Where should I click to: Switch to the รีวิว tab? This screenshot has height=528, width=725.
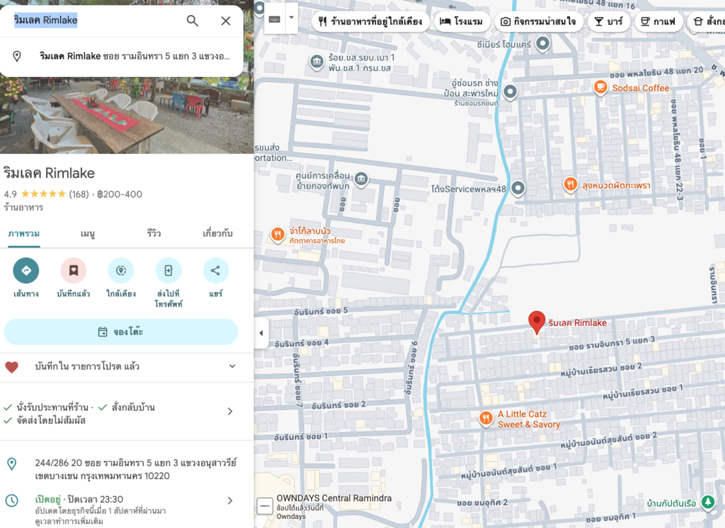click(x=153, y=233)
